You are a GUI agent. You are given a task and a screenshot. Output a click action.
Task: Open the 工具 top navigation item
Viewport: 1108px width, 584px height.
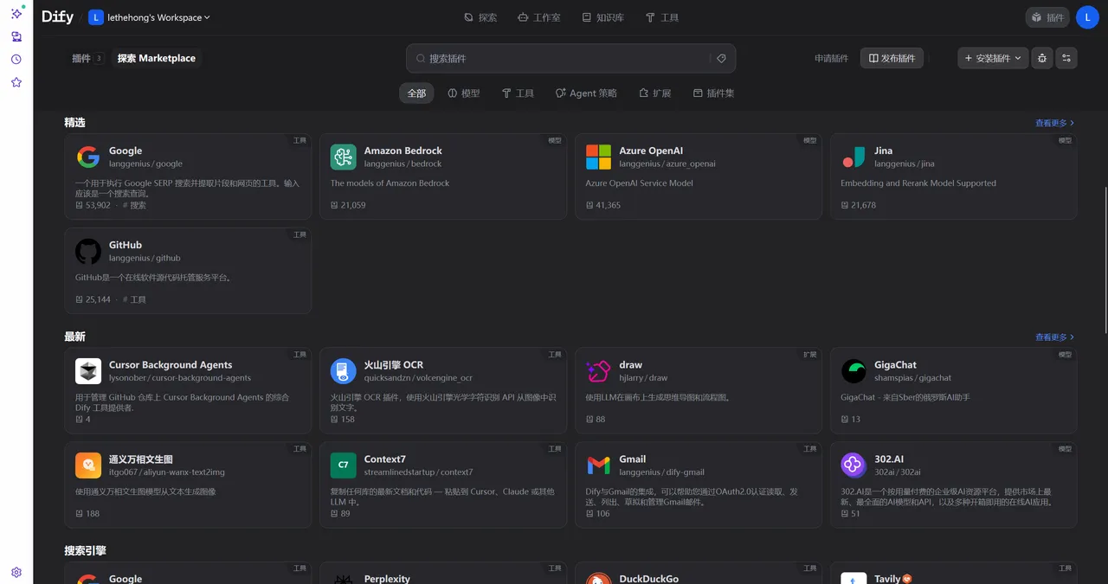pyautogui.click(x=662, y=17)
